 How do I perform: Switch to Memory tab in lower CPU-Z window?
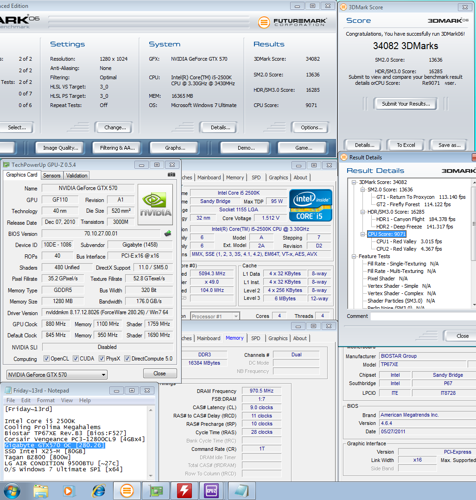tap(235, 338)
